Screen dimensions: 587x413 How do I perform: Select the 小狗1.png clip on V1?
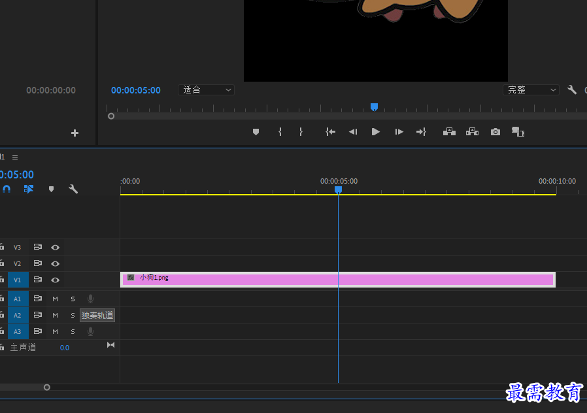click(x=338, y=280)
